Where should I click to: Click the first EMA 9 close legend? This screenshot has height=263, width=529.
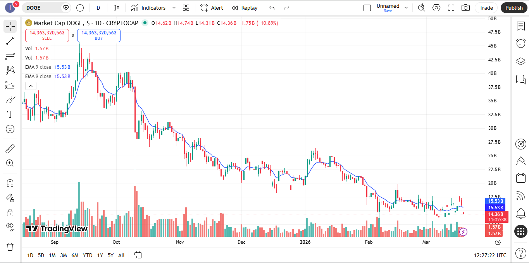pyautogui.click(x=48, y=67)
